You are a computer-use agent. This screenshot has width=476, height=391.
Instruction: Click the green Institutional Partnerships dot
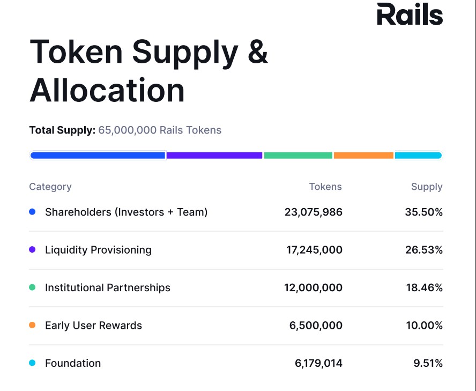tap(32, 287)
